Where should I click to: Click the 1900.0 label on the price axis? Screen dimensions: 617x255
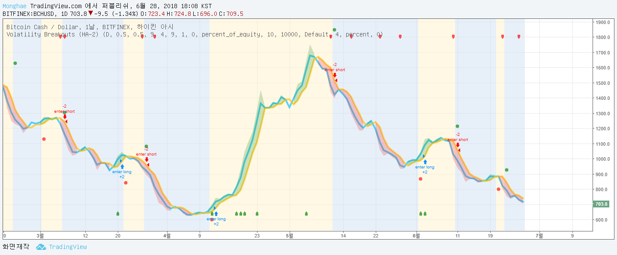click(x=602, y=22)
